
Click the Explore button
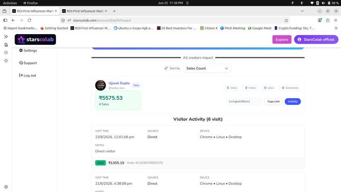[282, 39]
